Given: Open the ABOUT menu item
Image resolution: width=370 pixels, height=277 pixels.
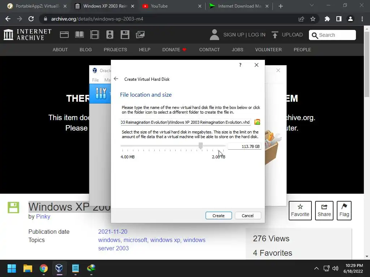Looking at the screenshot, I should (x=60, y=50).
